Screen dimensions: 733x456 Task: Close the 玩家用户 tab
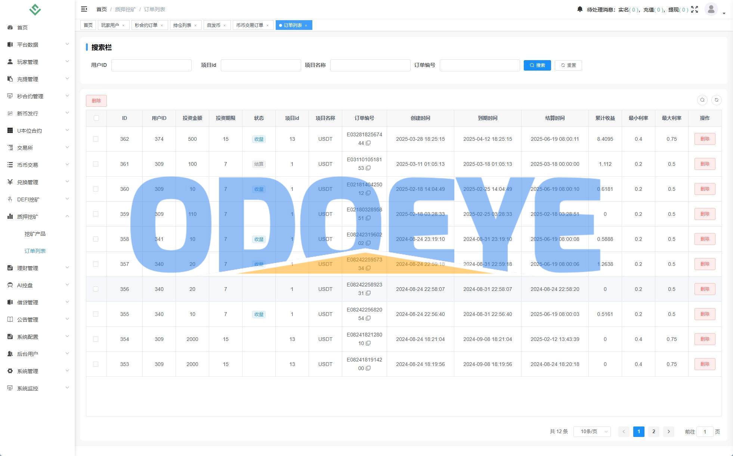(123, 25)
